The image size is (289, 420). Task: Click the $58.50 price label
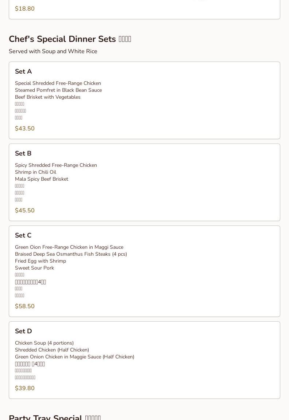point(25,306)
